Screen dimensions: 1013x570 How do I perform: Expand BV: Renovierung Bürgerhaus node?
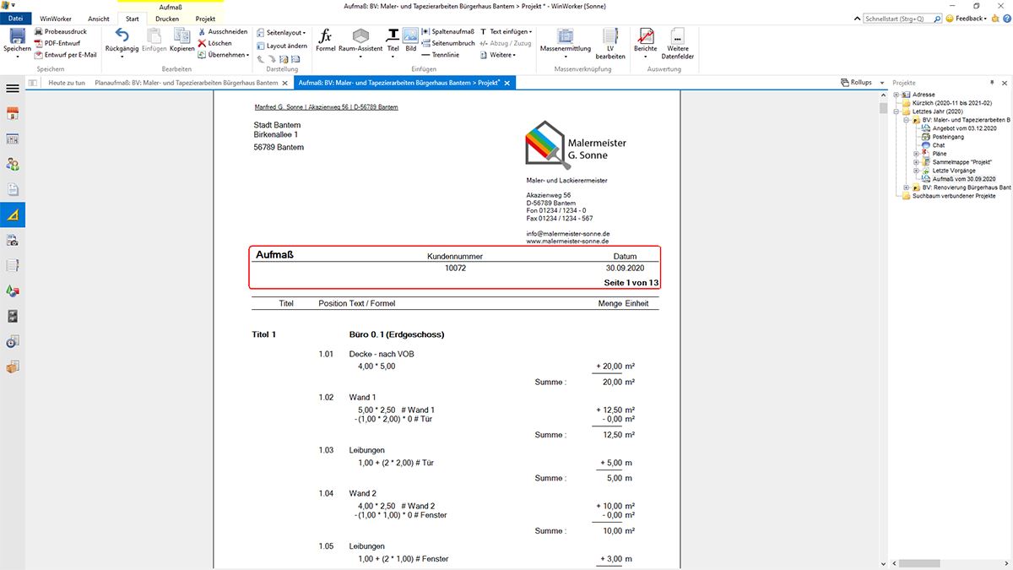[906, 187]
